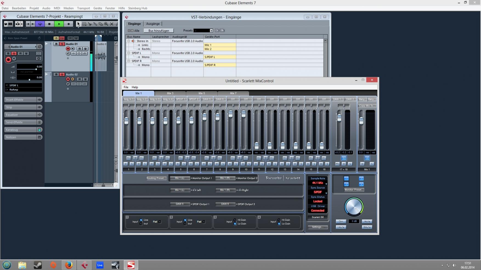Click the volume speaker icon in system tray

tap(454, 265)
